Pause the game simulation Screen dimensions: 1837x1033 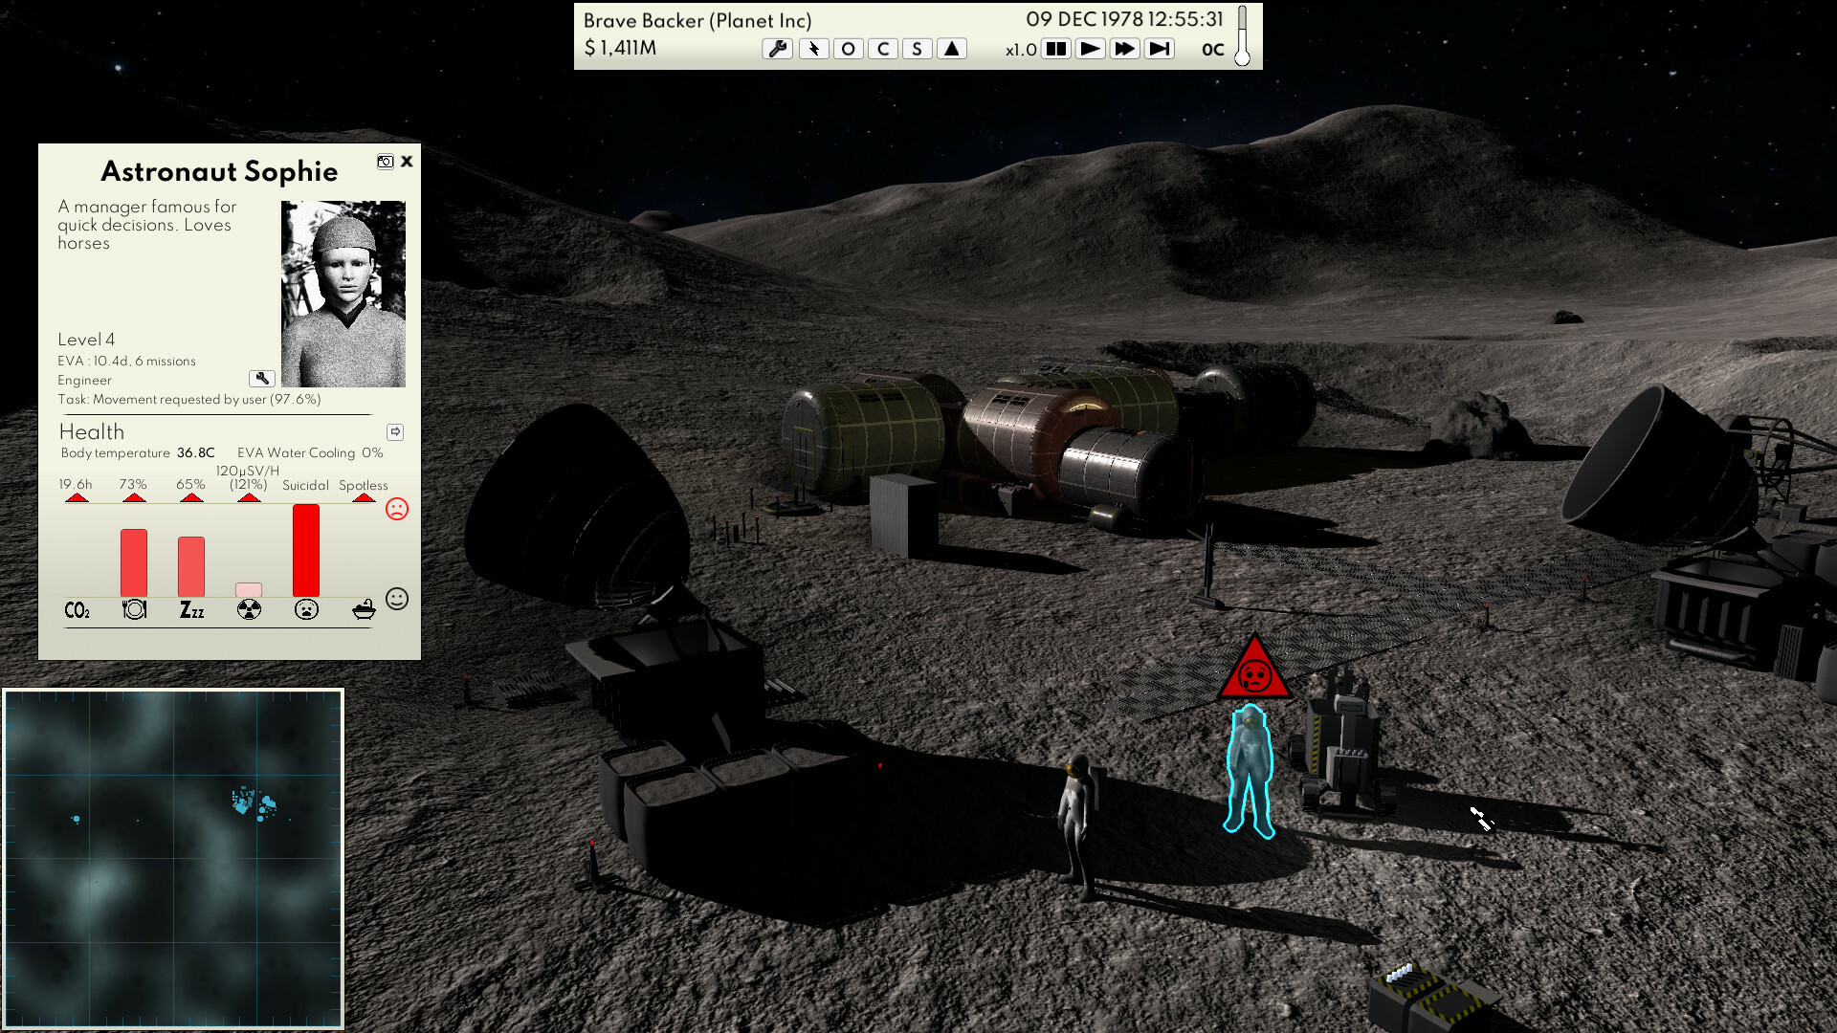point(1056,48)
